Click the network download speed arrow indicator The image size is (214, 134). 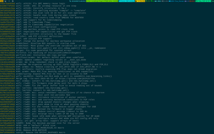click(156, 1)
